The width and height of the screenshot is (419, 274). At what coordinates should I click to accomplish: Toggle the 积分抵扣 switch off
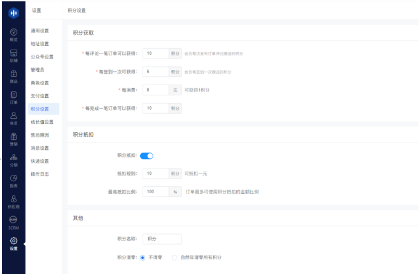tap(146, 155)
